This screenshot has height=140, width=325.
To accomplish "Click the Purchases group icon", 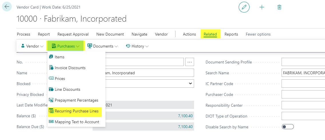I will coord(54,46).
